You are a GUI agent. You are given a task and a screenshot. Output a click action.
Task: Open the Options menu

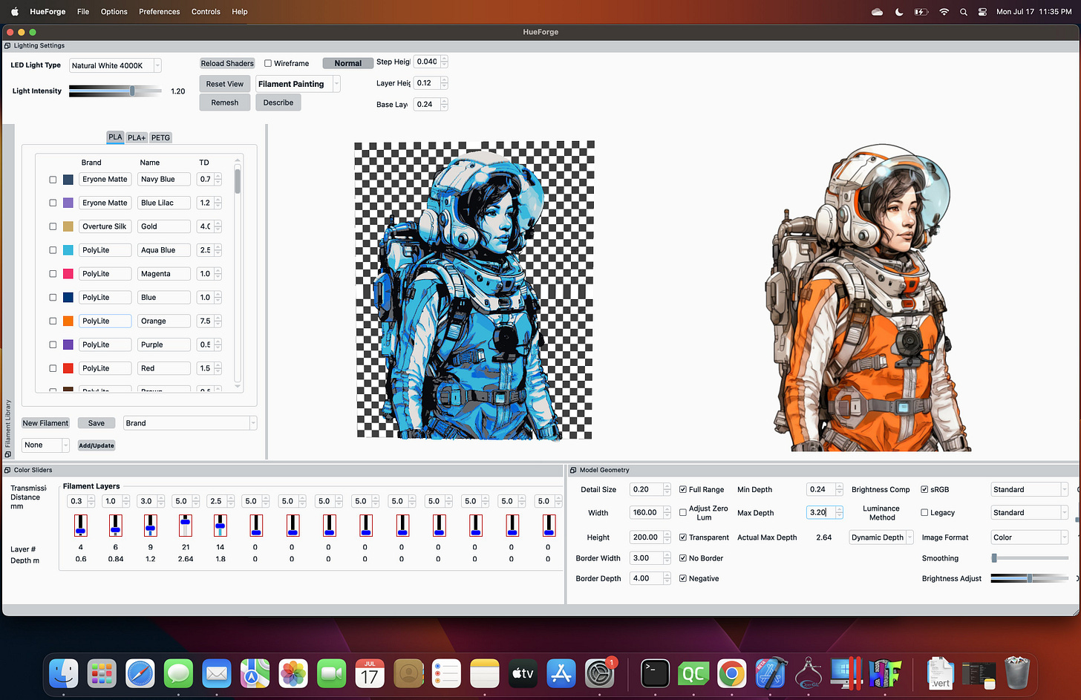pos(114,12)
